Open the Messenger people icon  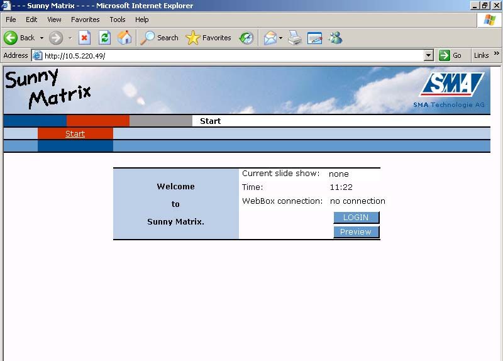pos(336,38)
